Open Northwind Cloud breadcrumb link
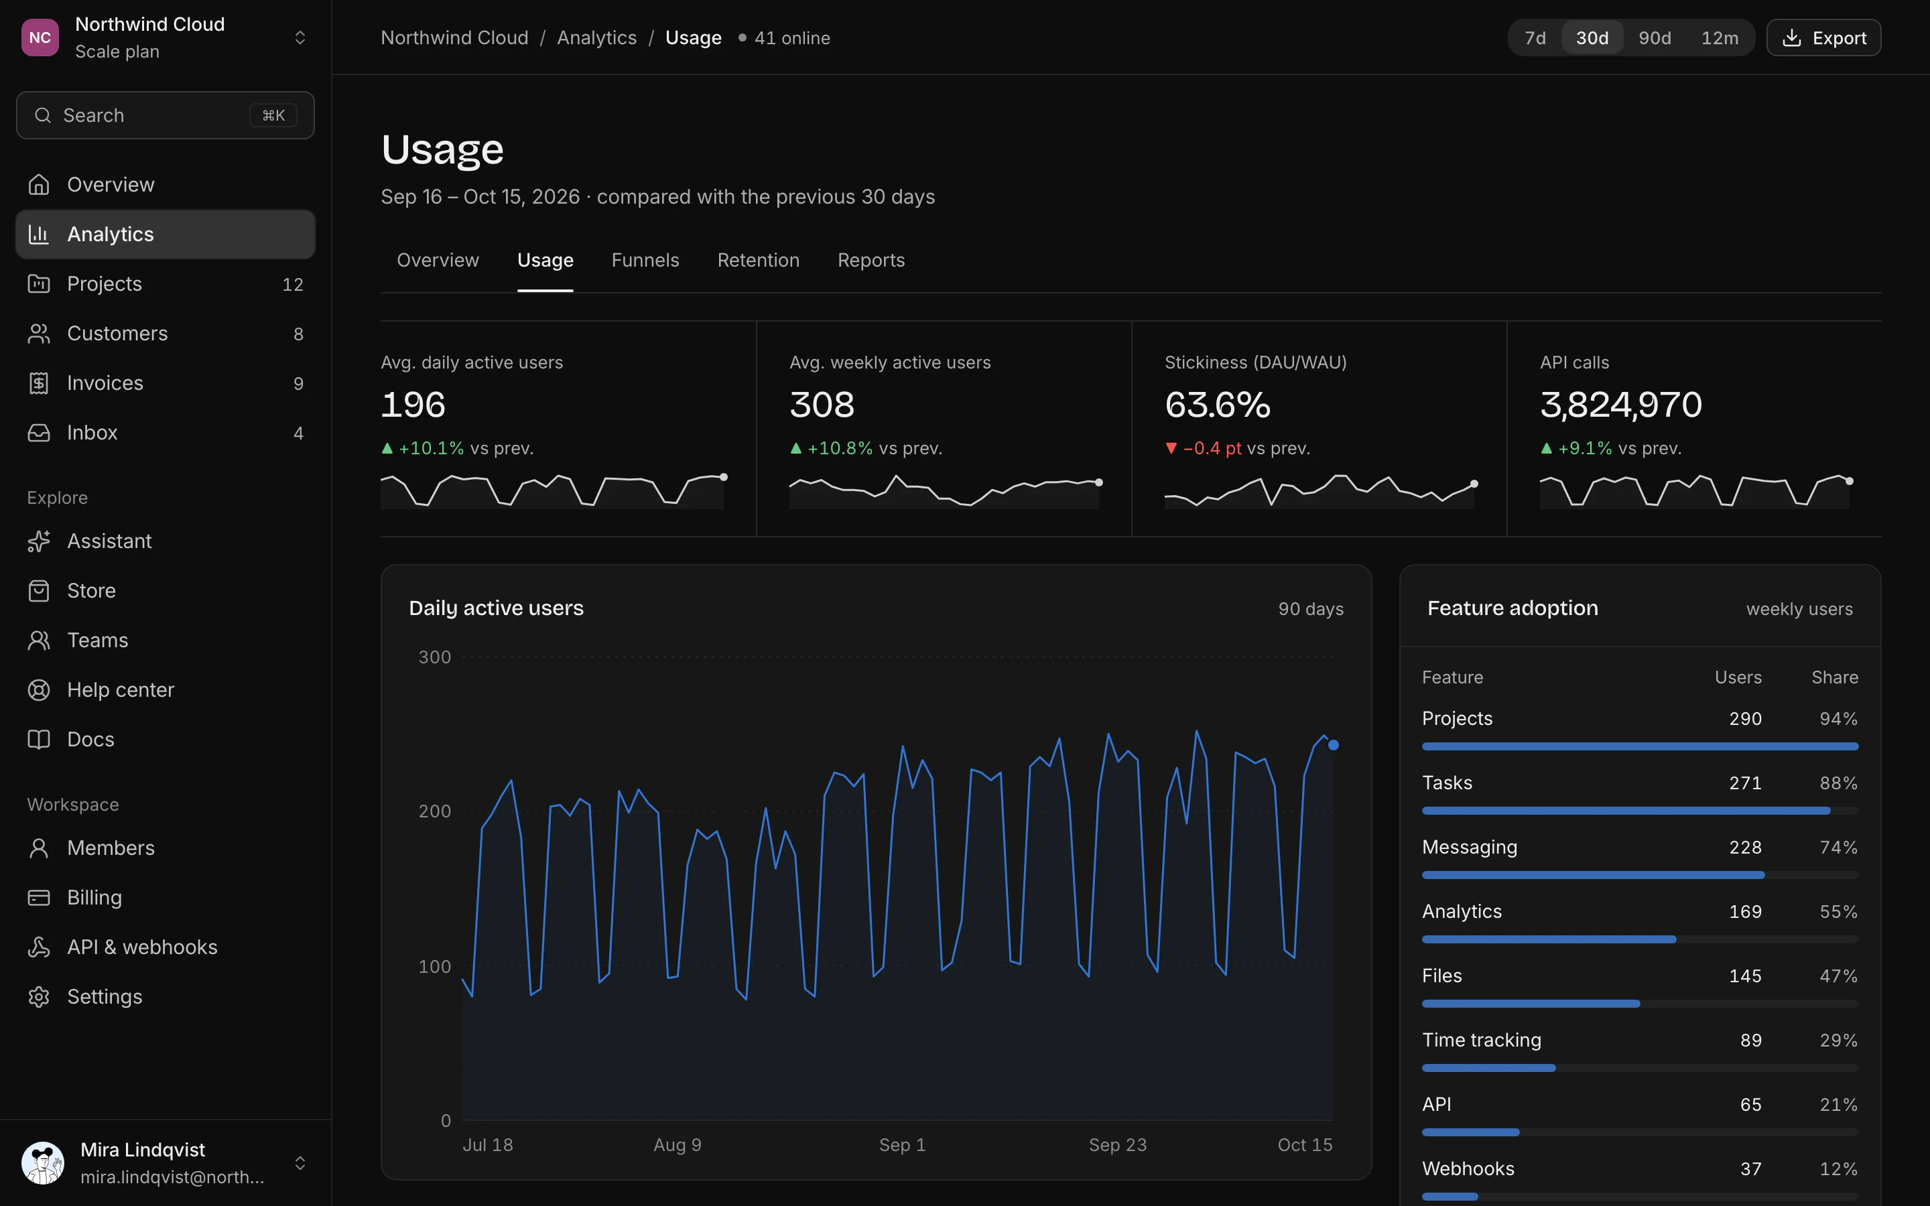The width and height of the screenshot is (1930, 1206). coord(454,38)
